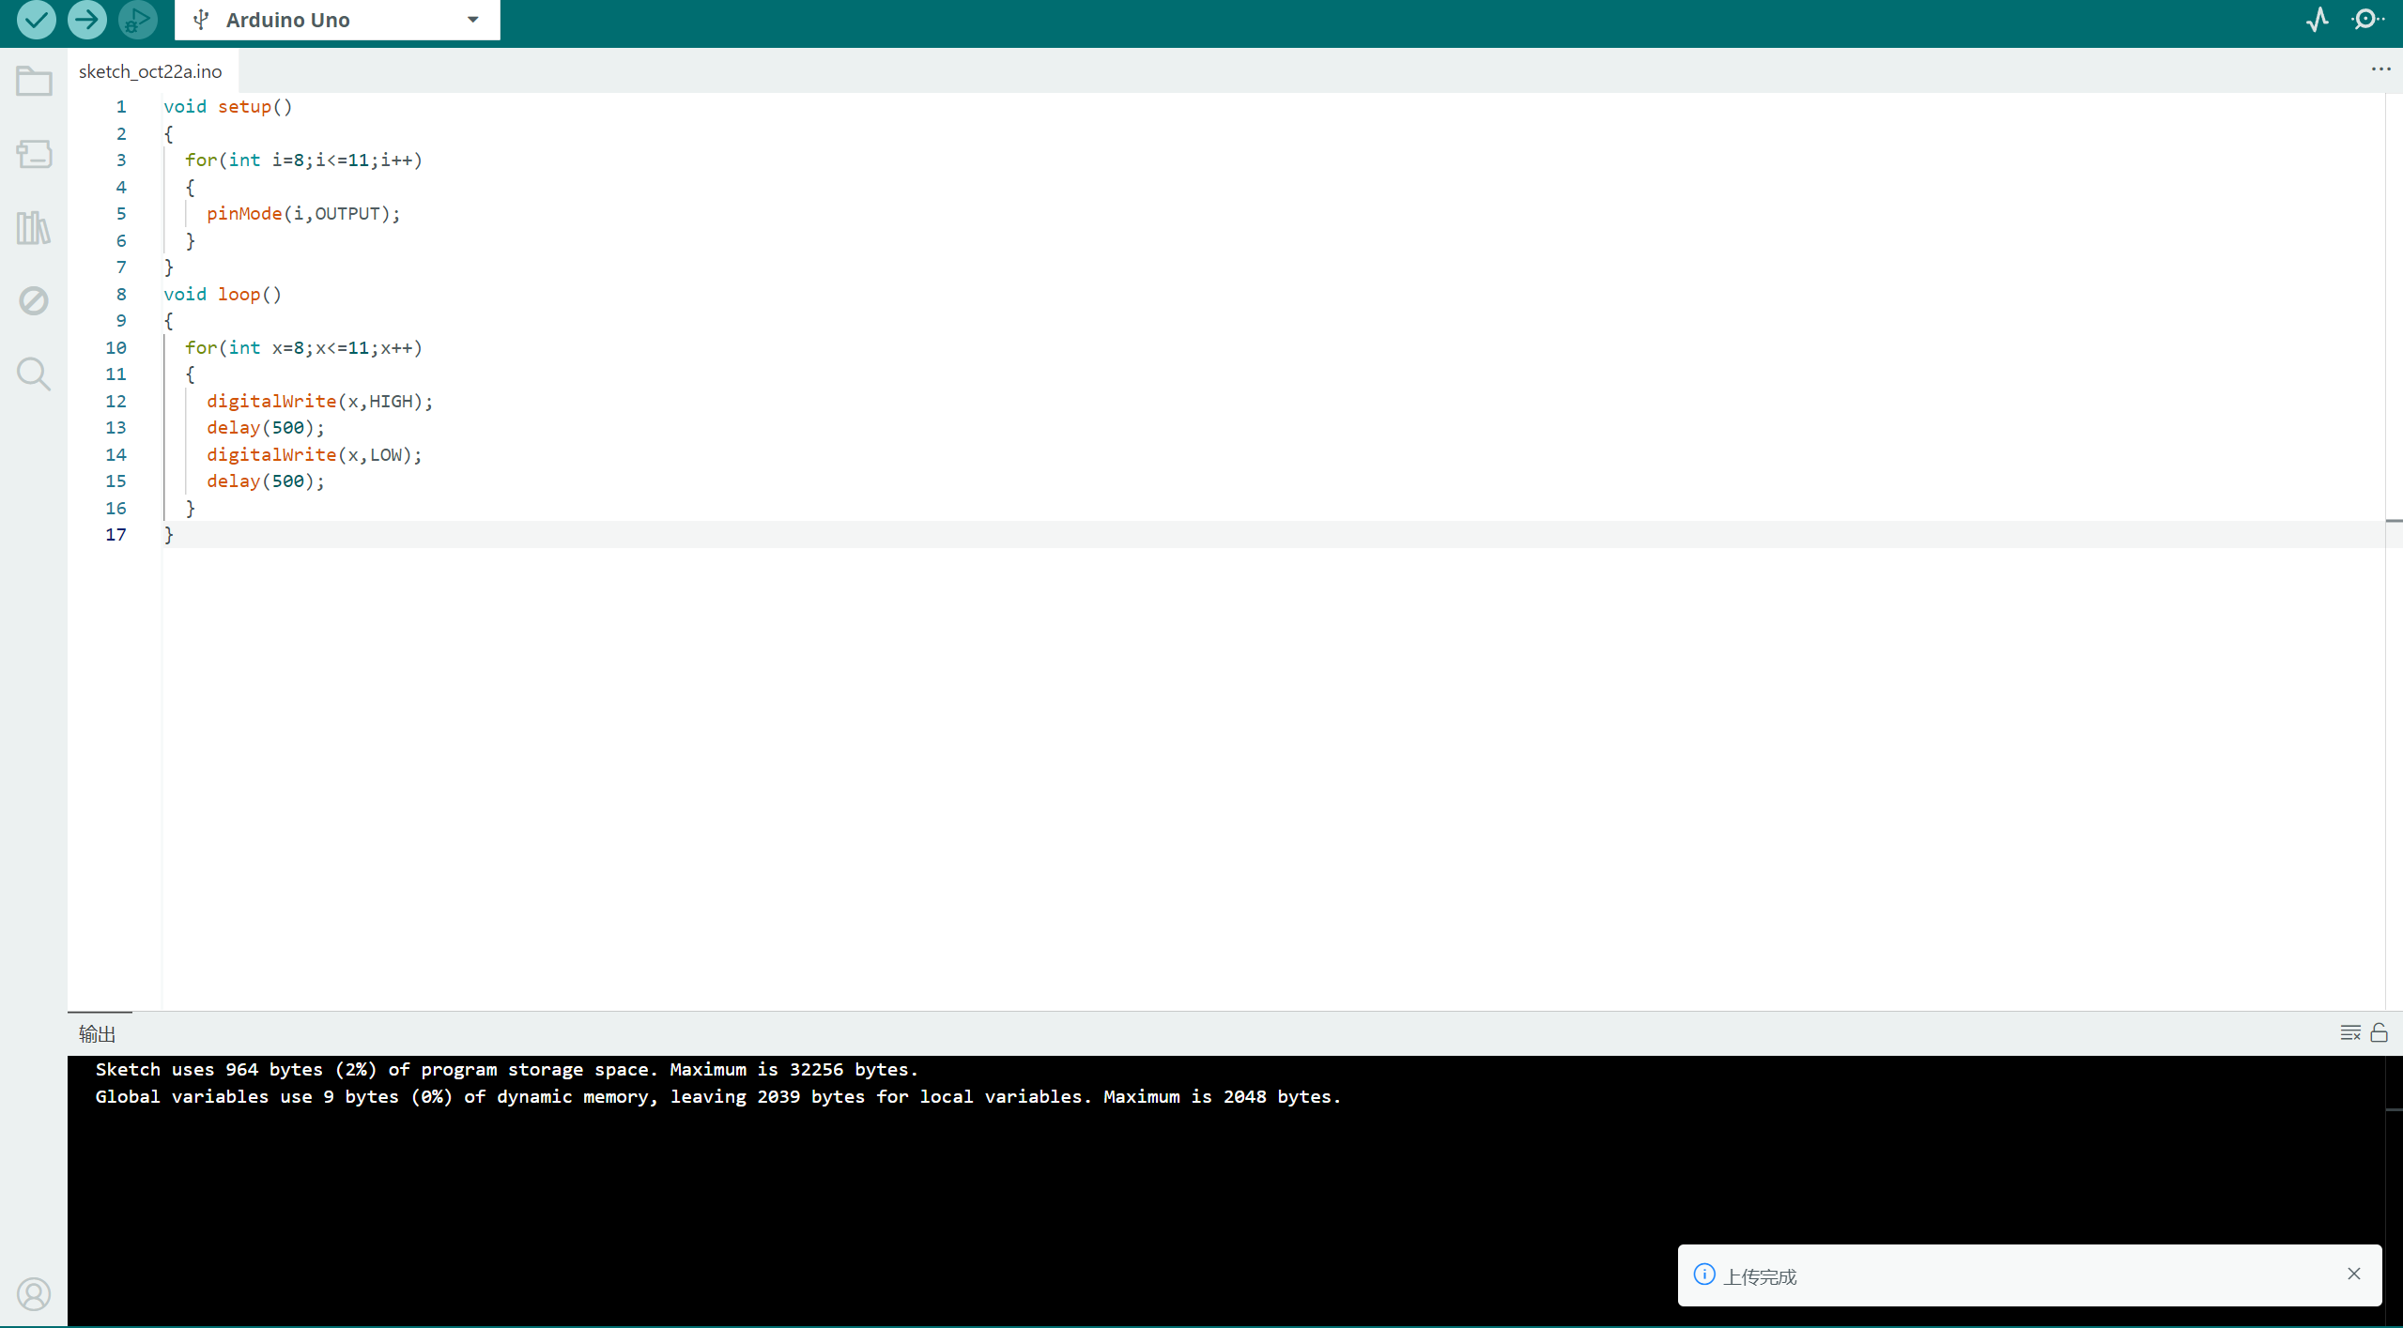Click the Verify sketch checkmark button
Image resolution: width=2403 pixels, height=1328 pixels.
tap(37, 19)
